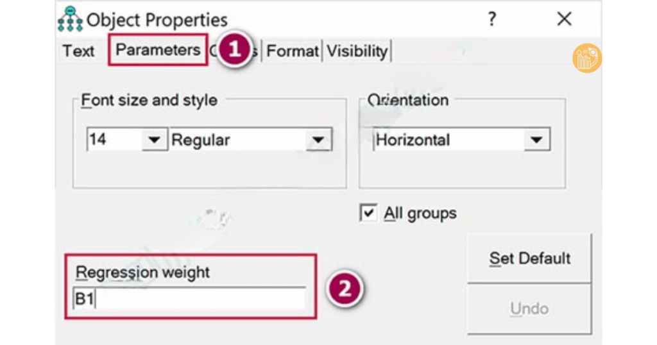Image resolution: width=657 pixels, height=345 pixels.
Task: Click the question mark help button
Action: tap(491, 19)
